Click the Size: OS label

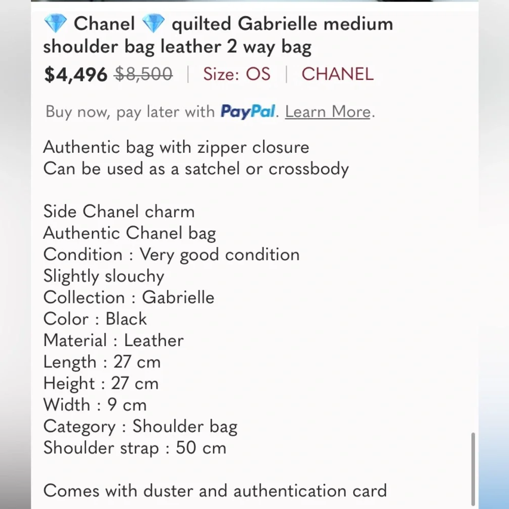(x=237, y=74)
